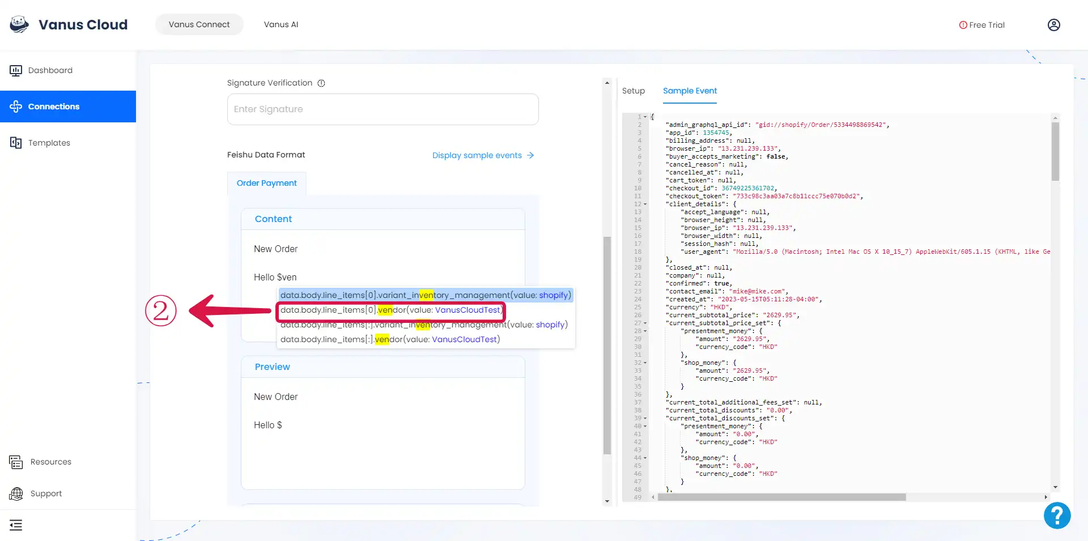
Task: Collapse presentment_money fold at line 40
Action: (645, 426)
